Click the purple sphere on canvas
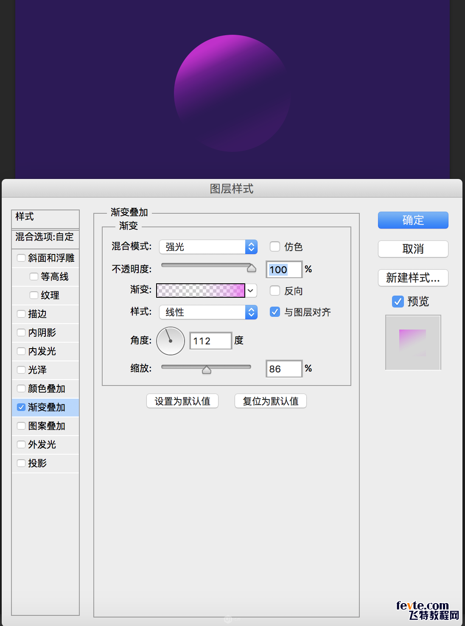This screenshot has width=465, height=626. [232, 93]
